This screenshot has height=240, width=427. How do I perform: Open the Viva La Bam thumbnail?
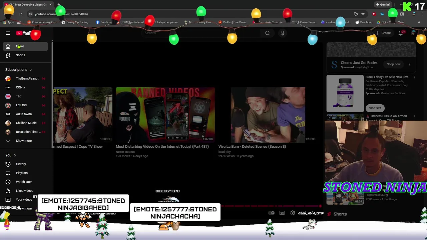[268, 115]
